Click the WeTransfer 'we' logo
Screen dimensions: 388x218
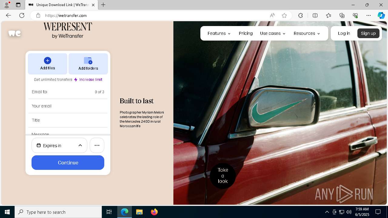pos(15,33)
